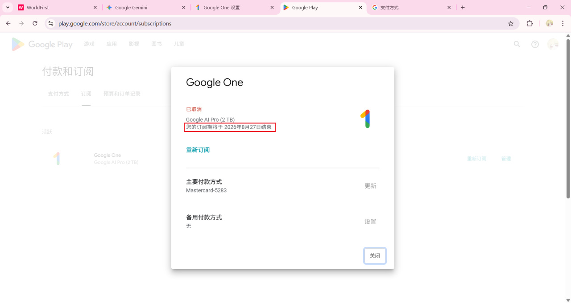Viewport: 571px width, 303px height.
Task: Bookmark this page with the star icon
Action: (x=511, y=24)
